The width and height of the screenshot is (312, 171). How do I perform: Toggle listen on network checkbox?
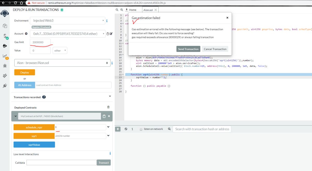141,129
